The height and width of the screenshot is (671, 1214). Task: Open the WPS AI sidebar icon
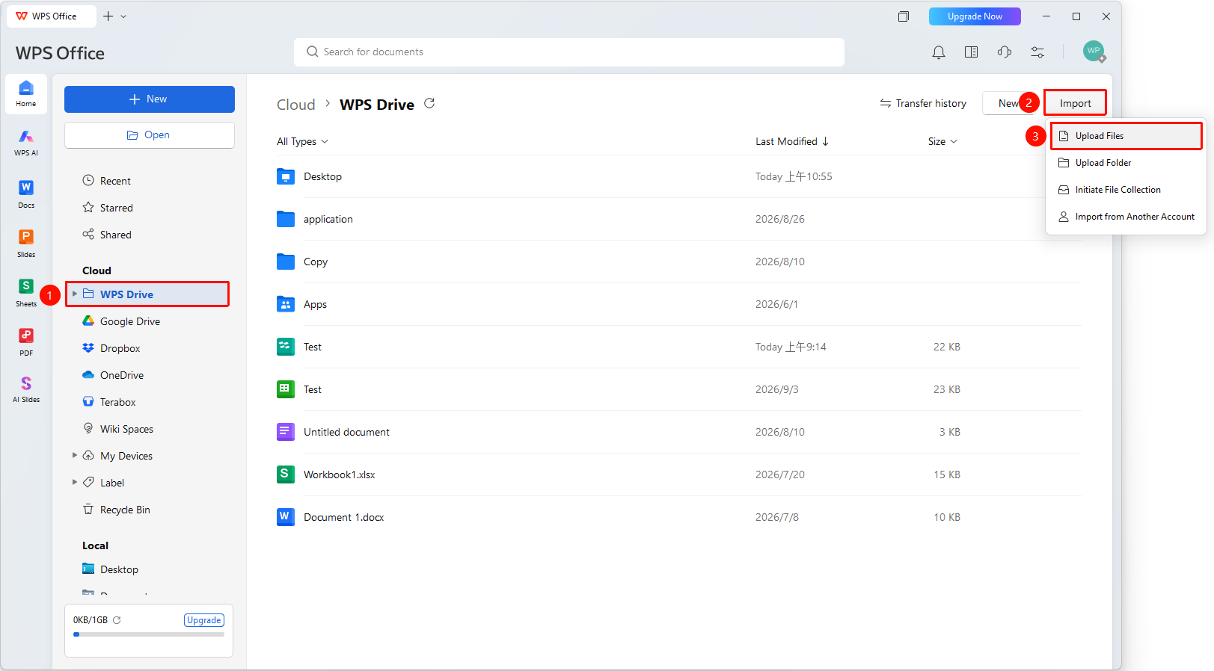pos(26,142)
